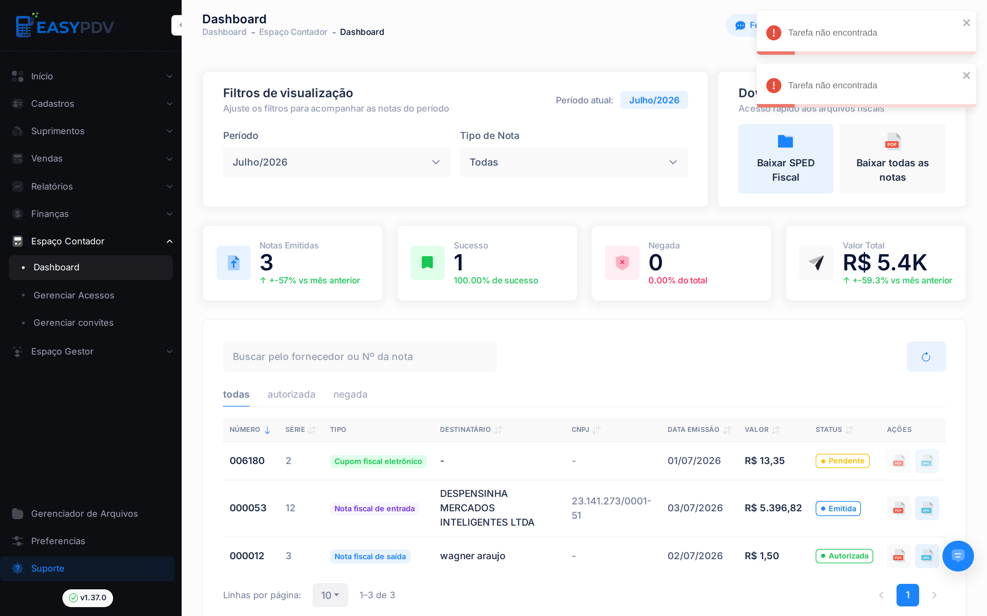Viewport: 987px width, 616px height.
Task: Sort table by VALOR column
Action: 762,429
